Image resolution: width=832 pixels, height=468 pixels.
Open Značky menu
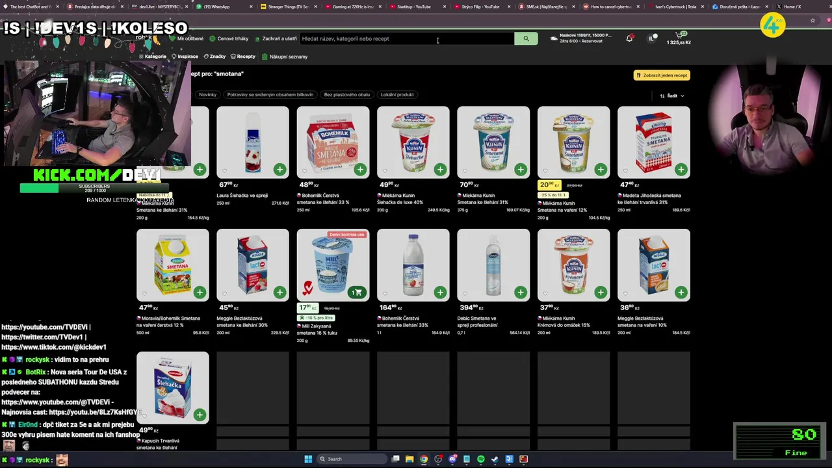click(x=214, y=57)
